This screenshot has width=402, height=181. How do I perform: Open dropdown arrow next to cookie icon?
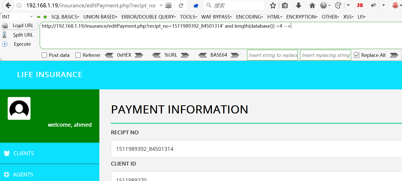[x=348, y=5]
